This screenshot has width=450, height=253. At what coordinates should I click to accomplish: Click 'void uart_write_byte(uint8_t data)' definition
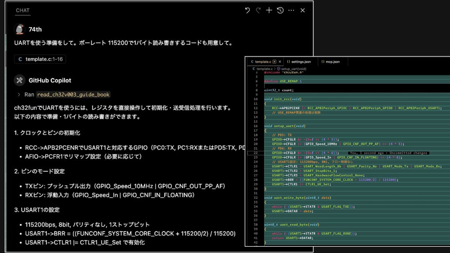click(297, 198)
